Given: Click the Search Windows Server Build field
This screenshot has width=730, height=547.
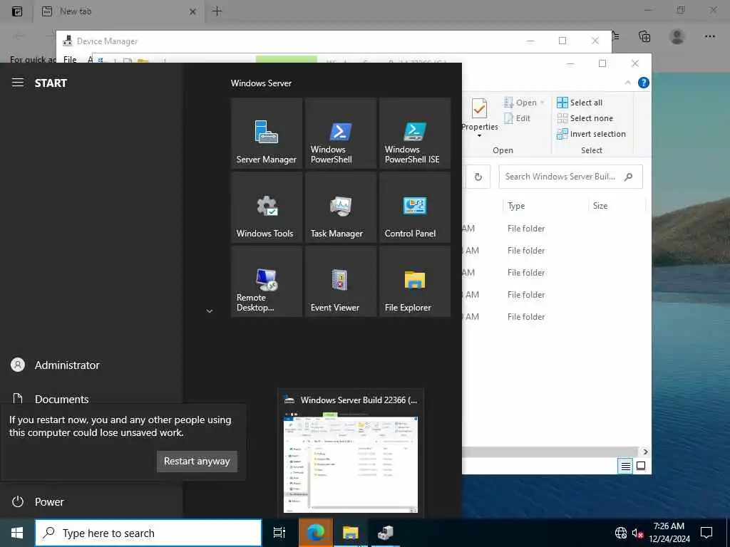Looking at the screenshot, I should [x=570, y=177].
